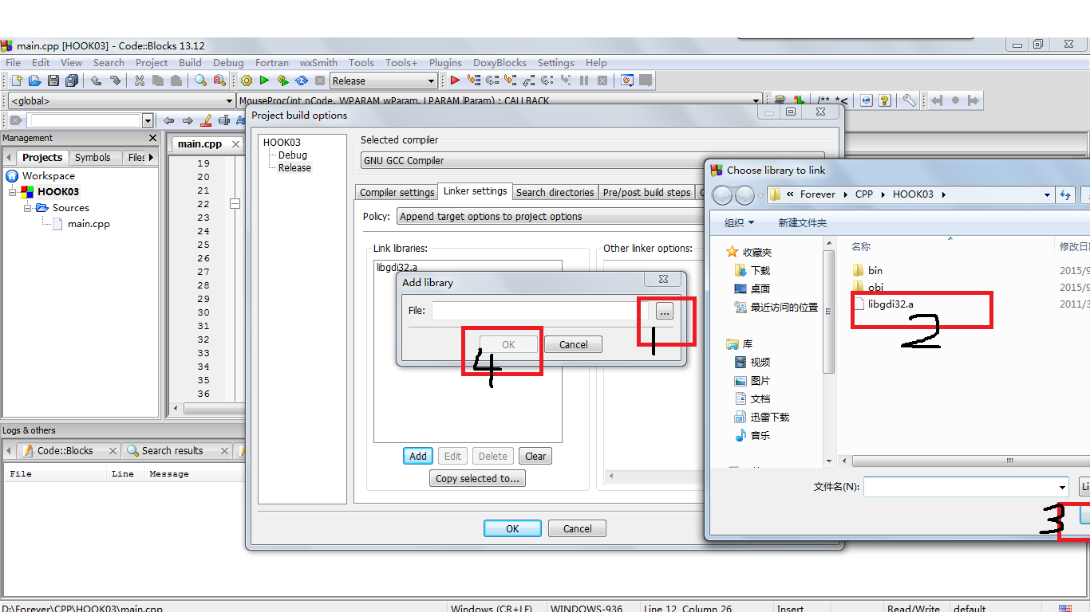Viewport: 1090px width, 612px height.
Task: Expand the file name combo box arrow
Action: [1062, 487]
